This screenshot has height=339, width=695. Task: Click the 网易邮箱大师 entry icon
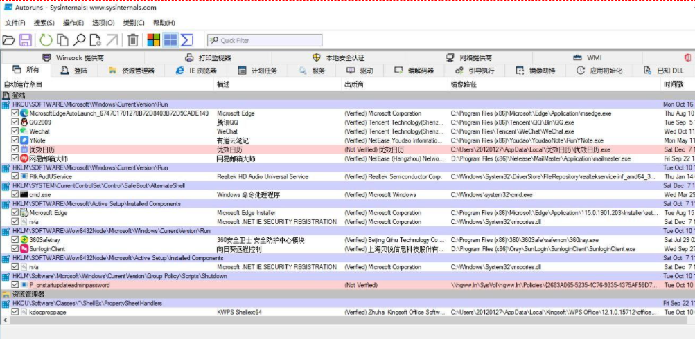(24, 158)
